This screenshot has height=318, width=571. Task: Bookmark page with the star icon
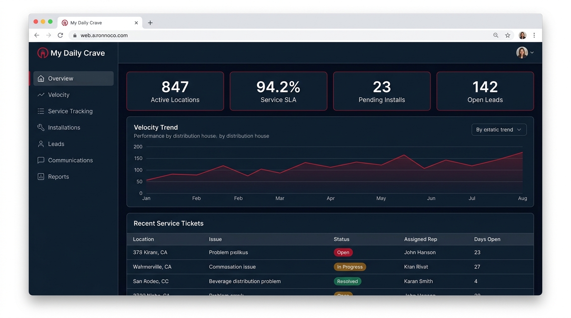point(508,35)
